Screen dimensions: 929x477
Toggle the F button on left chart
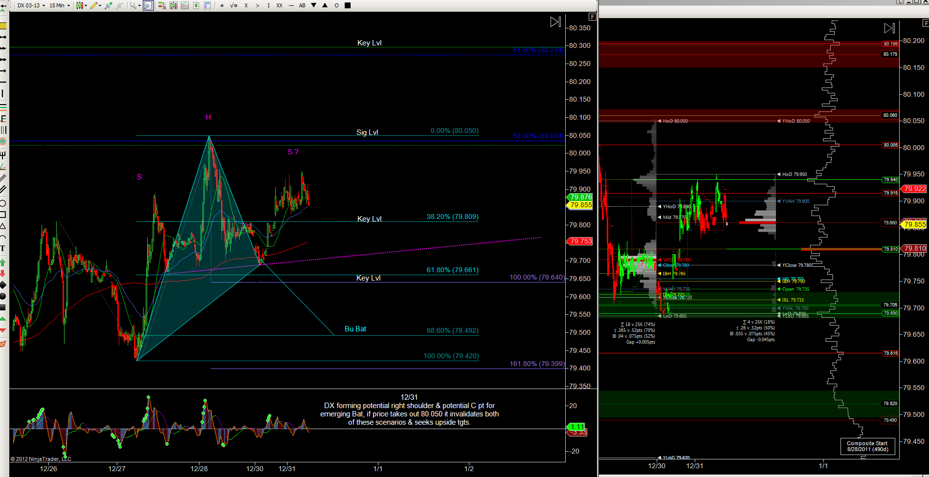[x=593, y=17]
